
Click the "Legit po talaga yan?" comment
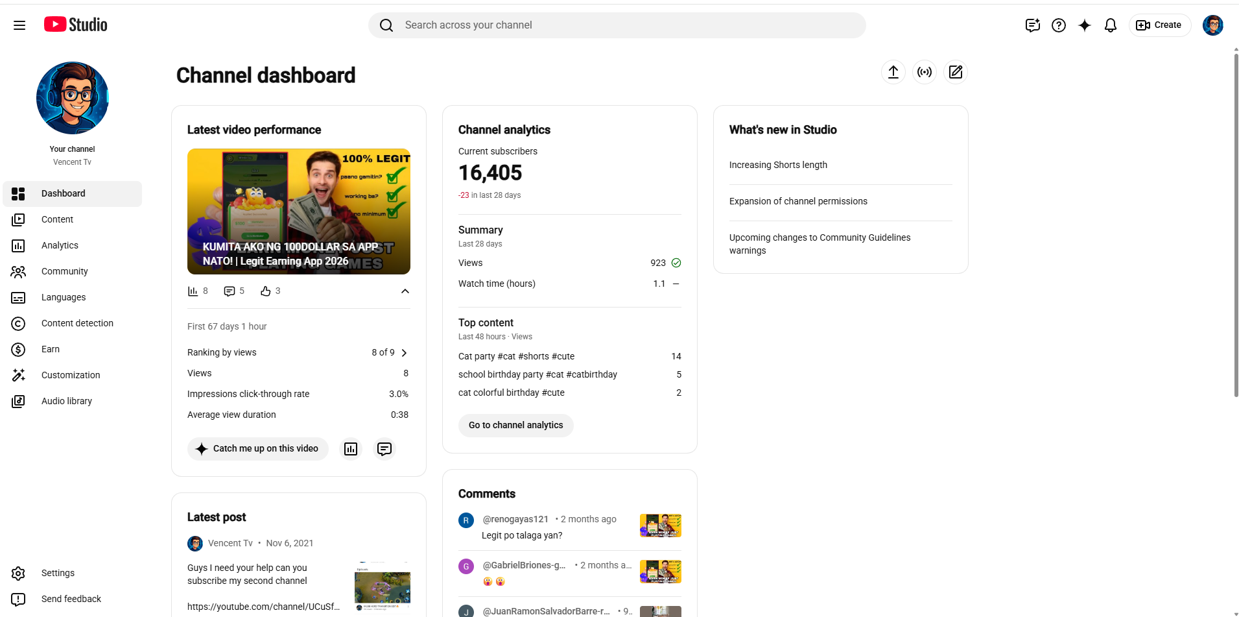(522, 535)
